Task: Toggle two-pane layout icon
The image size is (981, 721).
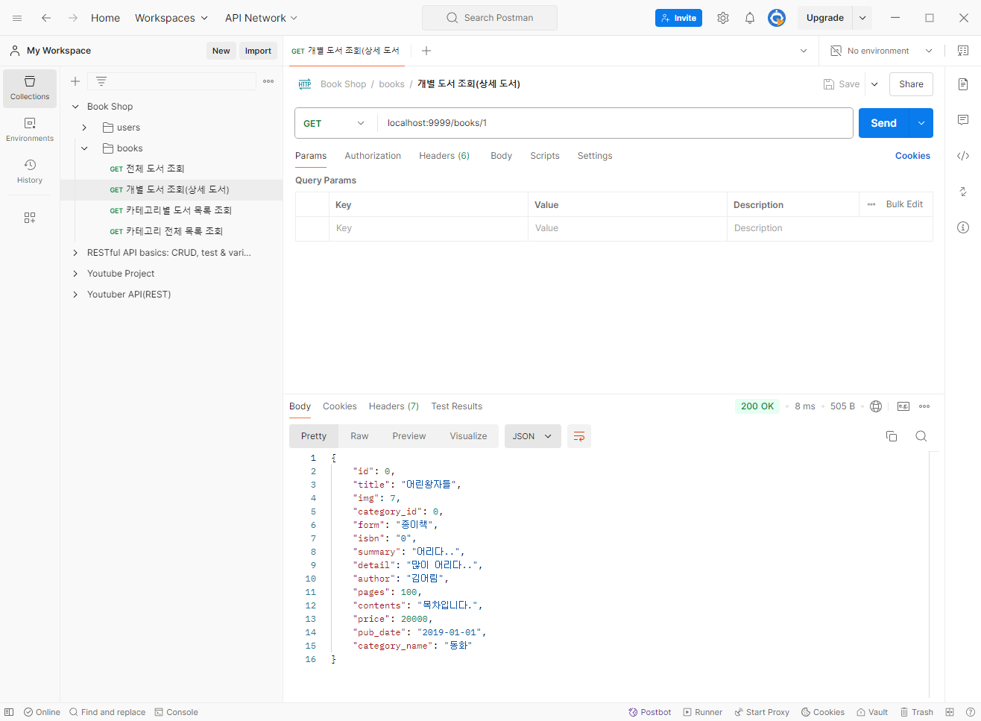Action: (x=950, y=712)
